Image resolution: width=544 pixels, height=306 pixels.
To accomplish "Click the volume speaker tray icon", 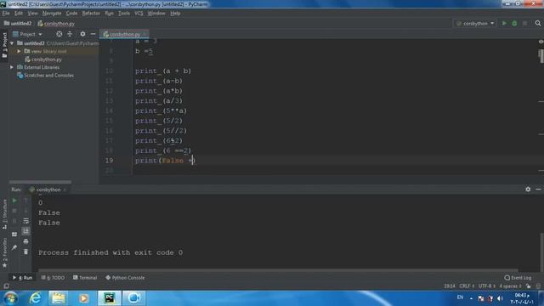I will tap(500, 298).
